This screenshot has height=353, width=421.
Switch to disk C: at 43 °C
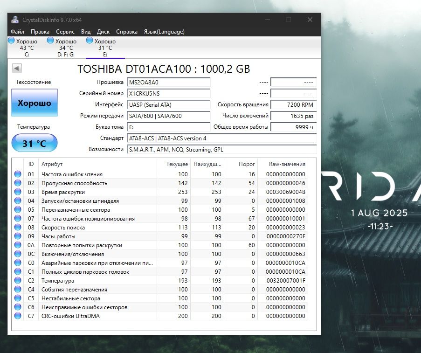(27, 48)
